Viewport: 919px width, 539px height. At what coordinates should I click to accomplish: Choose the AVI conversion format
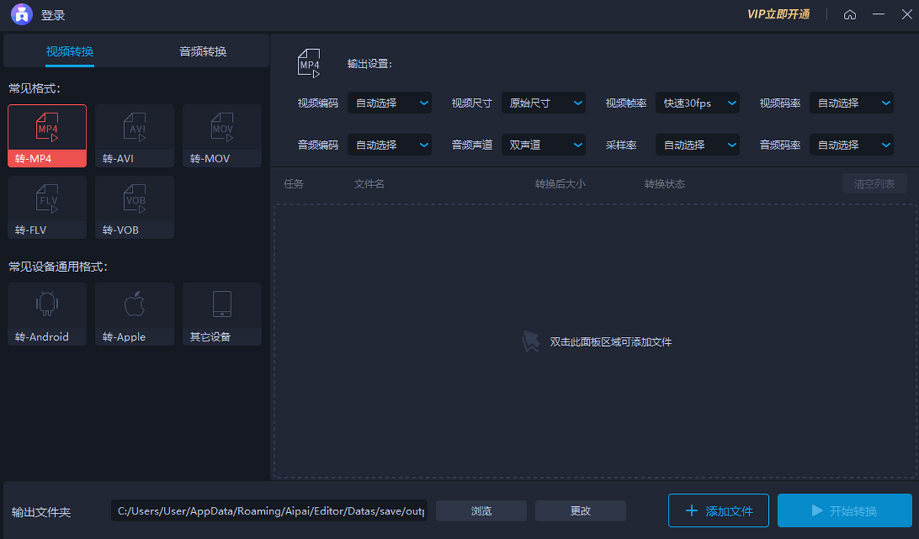(135, 136)
